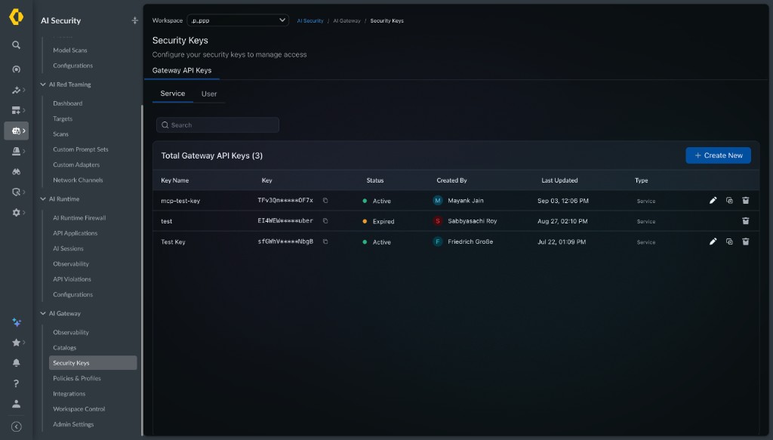The height and width of the screenshot is (440, 773).
Task: Open Catalogs under AI Gateway
Action: pyautogui.click(x=65, y=347)
